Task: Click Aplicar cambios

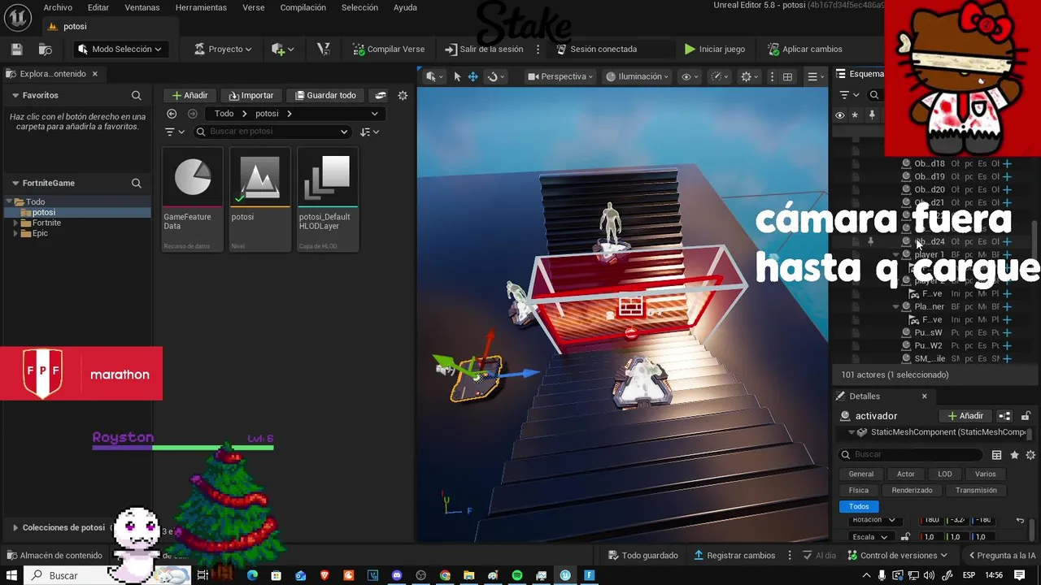Action: pos(805,50)
